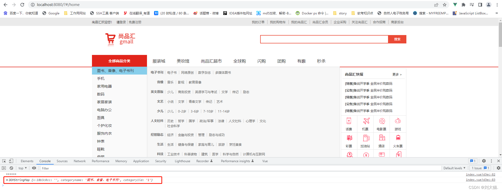Click the 加油站 gas pump icon
This screenshot has width=502, height=192.
[x=366, y=138]
